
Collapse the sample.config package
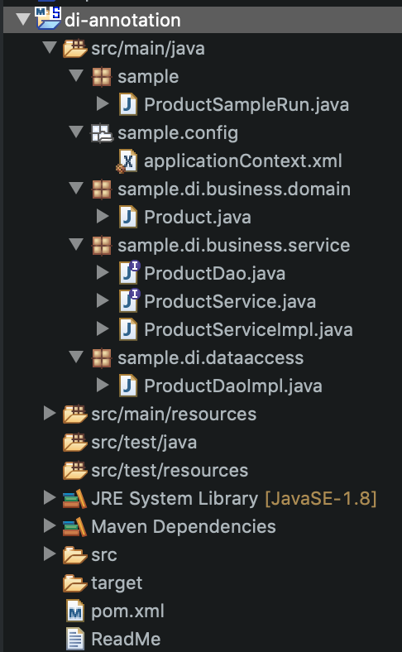point(76,132)
